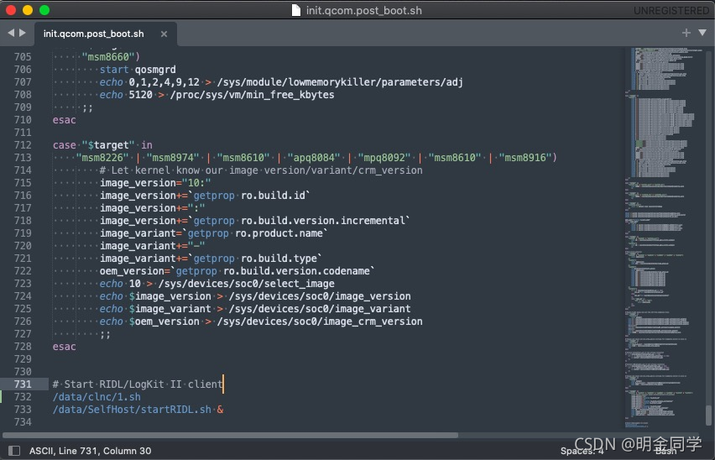Click the text ro.build.version.incremental
The height and width of the screenshot is (460, 715).
[323, 221]
